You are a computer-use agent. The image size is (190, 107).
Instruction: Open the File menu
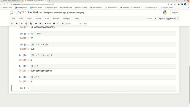[13, 18]
